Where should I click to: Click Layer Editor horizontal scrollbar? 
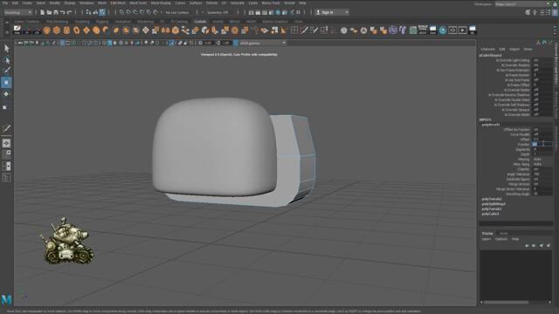click(x=506, y=303)
